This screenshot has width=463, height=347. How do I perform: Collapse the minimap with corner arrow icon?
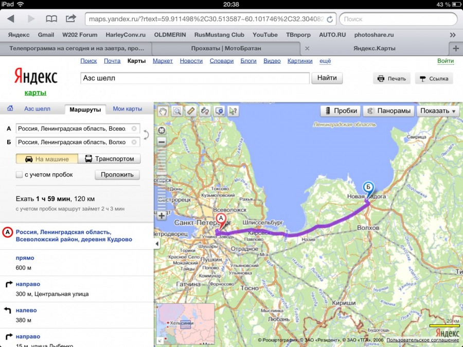coord(160,341)
